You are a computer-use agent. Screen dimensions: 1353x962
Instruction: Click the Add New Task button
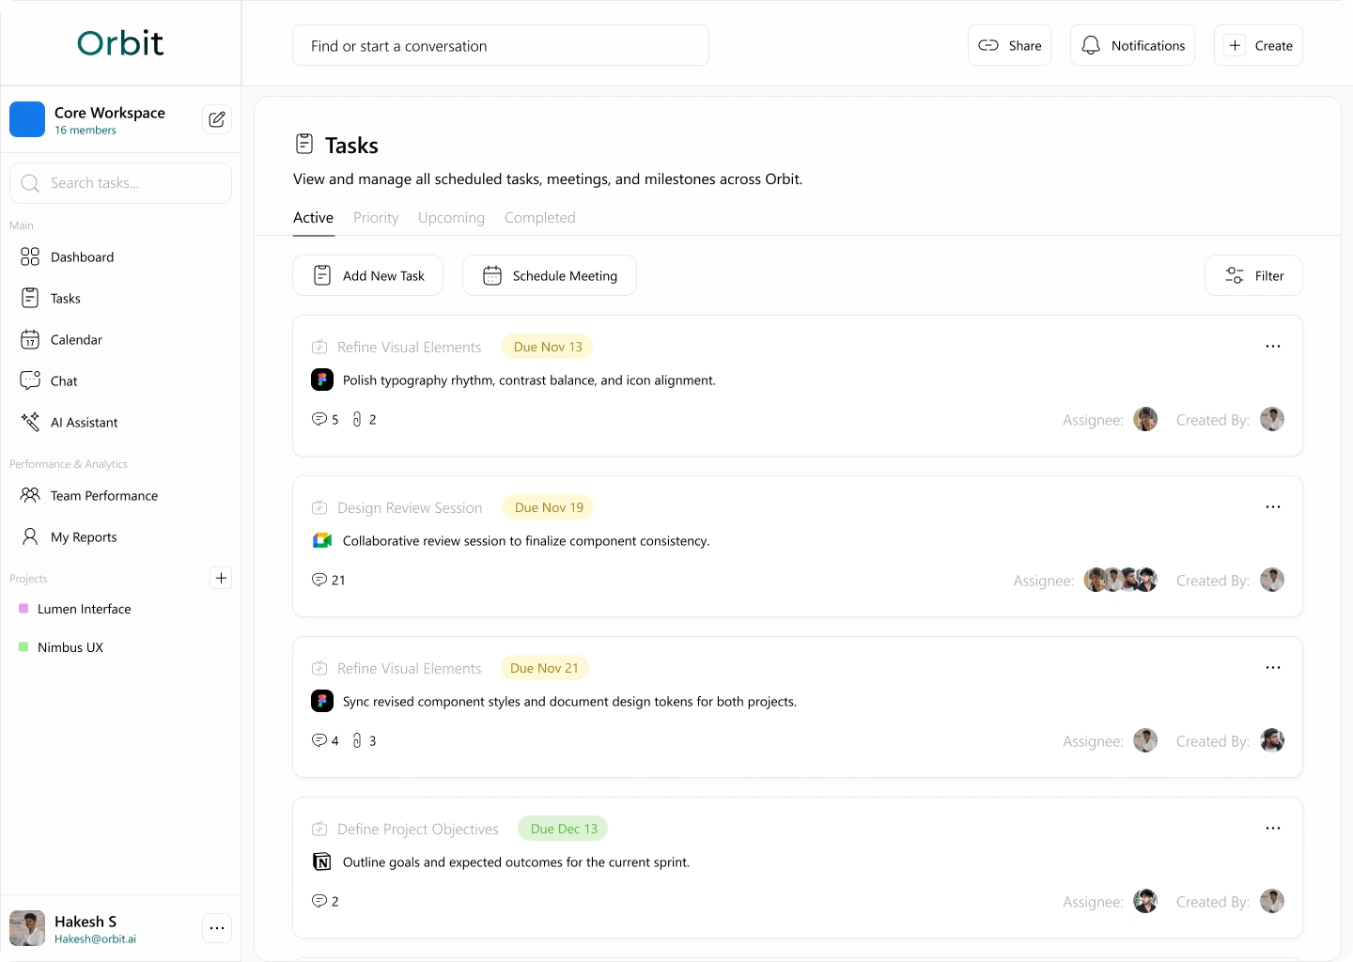(x=367, y=275)
